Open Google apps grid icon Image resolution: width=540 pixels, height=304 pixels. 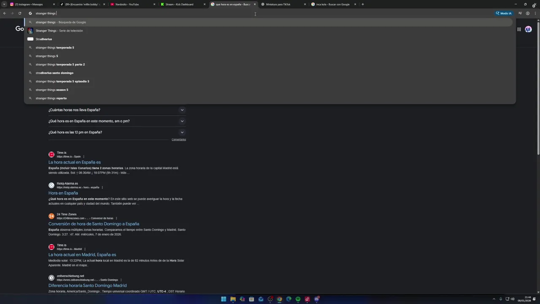point(519,29)
